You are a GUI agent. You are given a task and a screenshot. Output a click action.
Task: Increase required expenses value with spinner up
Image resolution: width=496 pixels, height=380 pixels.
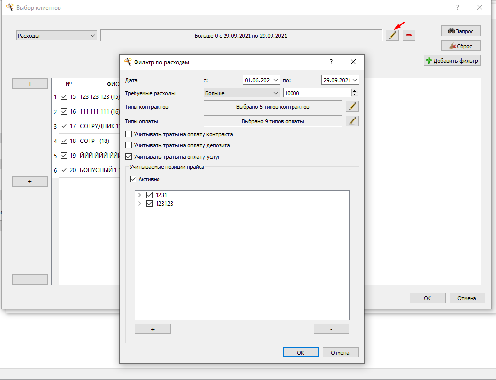pyautogui.click(x=355, y=91)
